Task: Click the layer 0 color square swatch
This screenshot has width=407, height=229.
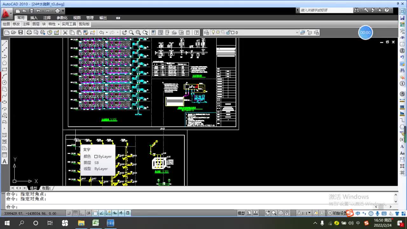Action: (233, 32)
